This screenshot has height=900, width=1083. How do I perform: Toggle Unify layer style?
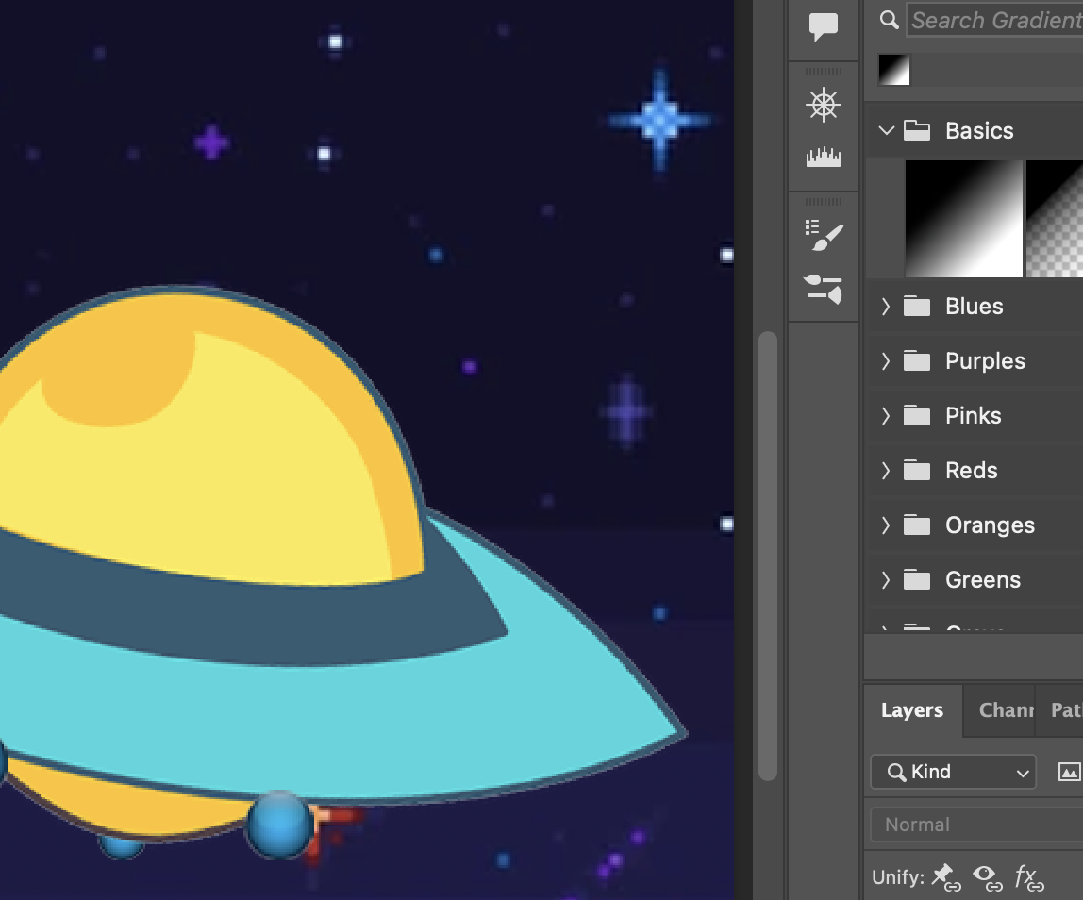[1029, 878]
